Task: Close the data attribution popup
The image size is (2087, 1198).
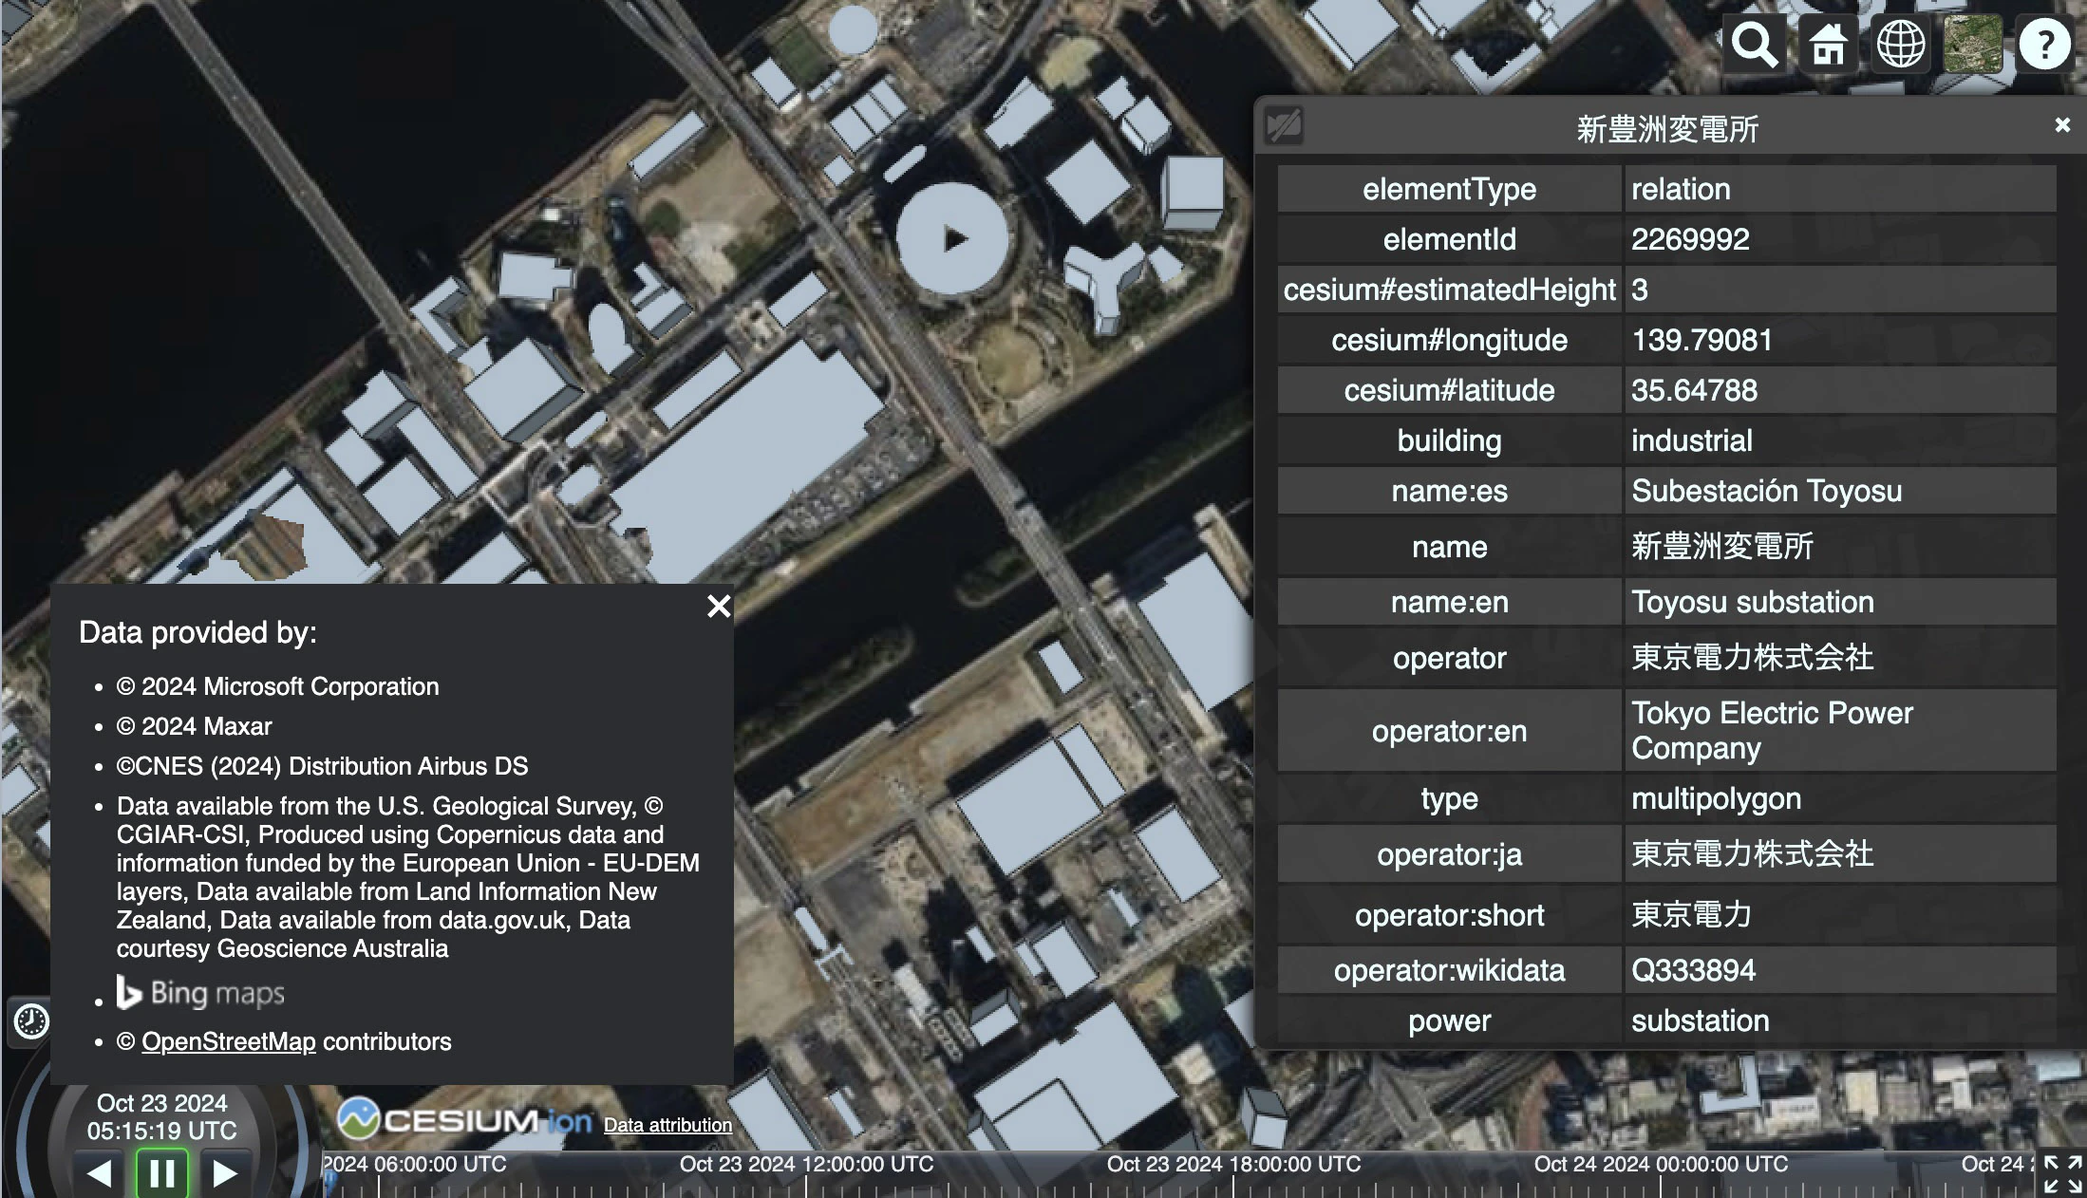Action: (719, 606)
